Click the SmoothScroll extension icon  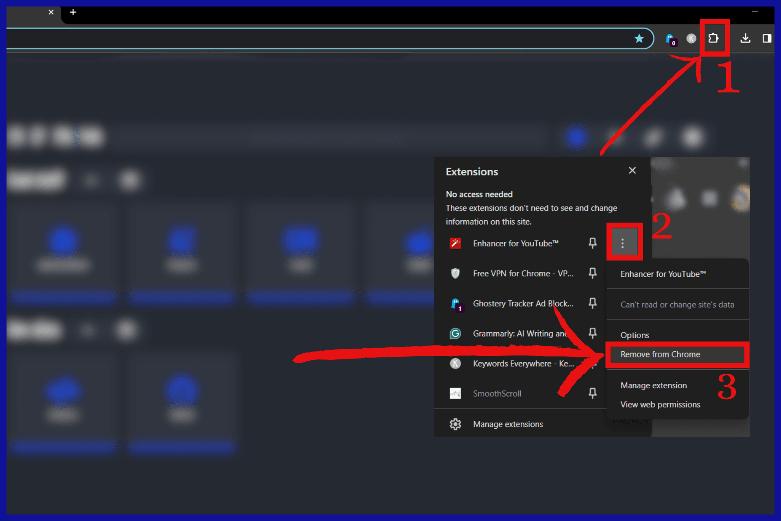pos(456,393)
